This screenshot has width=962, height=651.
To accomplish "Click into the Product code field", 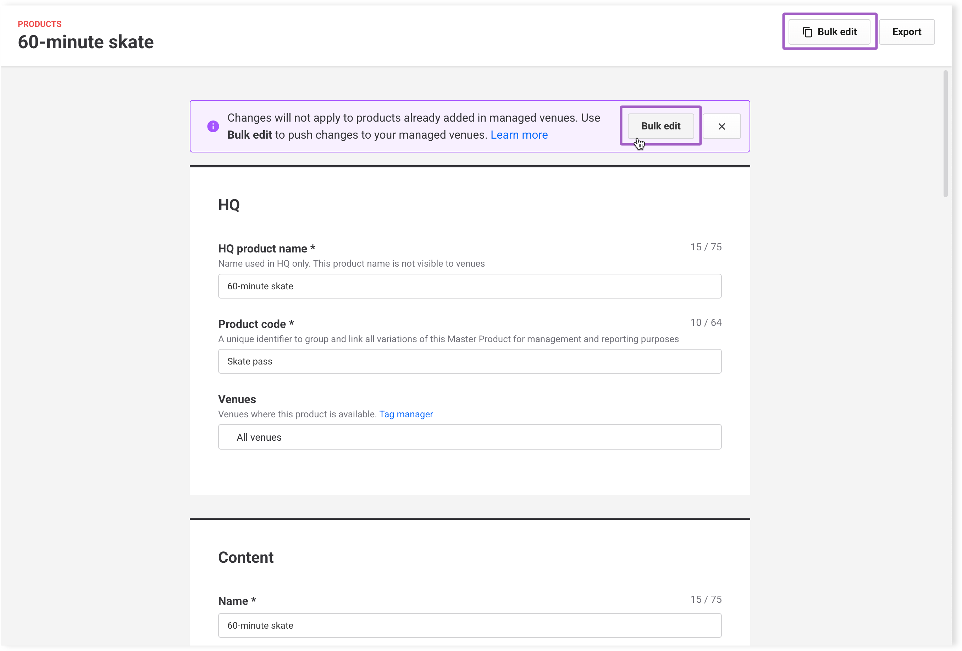I will click(x=469, y=361).
